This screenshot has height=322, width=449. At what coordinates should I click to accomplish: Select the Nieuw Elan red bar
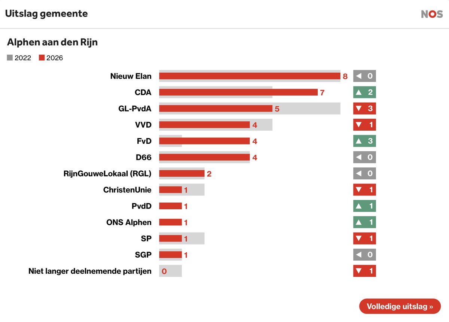pyautogui.click(x=250, y=76)
